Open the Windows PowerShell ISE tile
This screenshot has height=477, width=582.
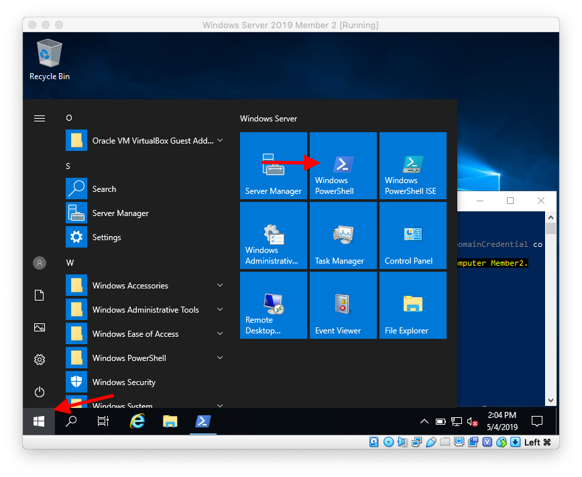[412, 166]
